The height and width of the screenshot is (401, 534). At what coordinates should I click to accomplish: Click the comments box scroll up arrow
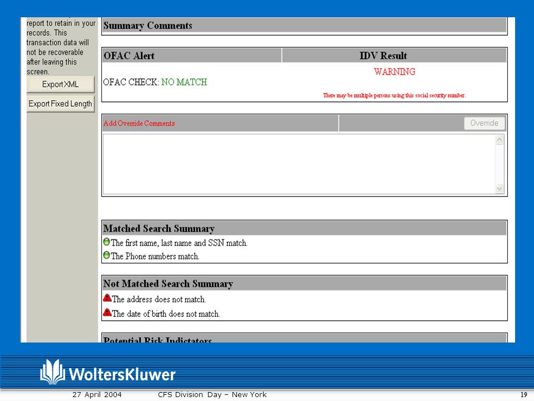tap(500, 139)
